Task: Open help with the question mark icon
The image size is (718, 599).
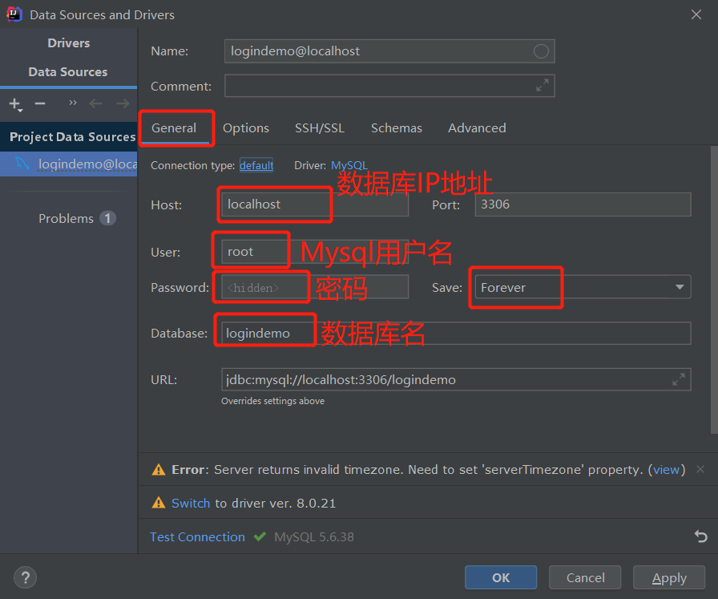Action: 25,577
